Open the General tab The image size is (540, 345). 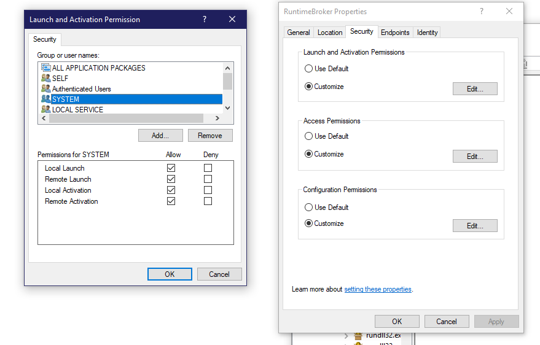[298, 33]
